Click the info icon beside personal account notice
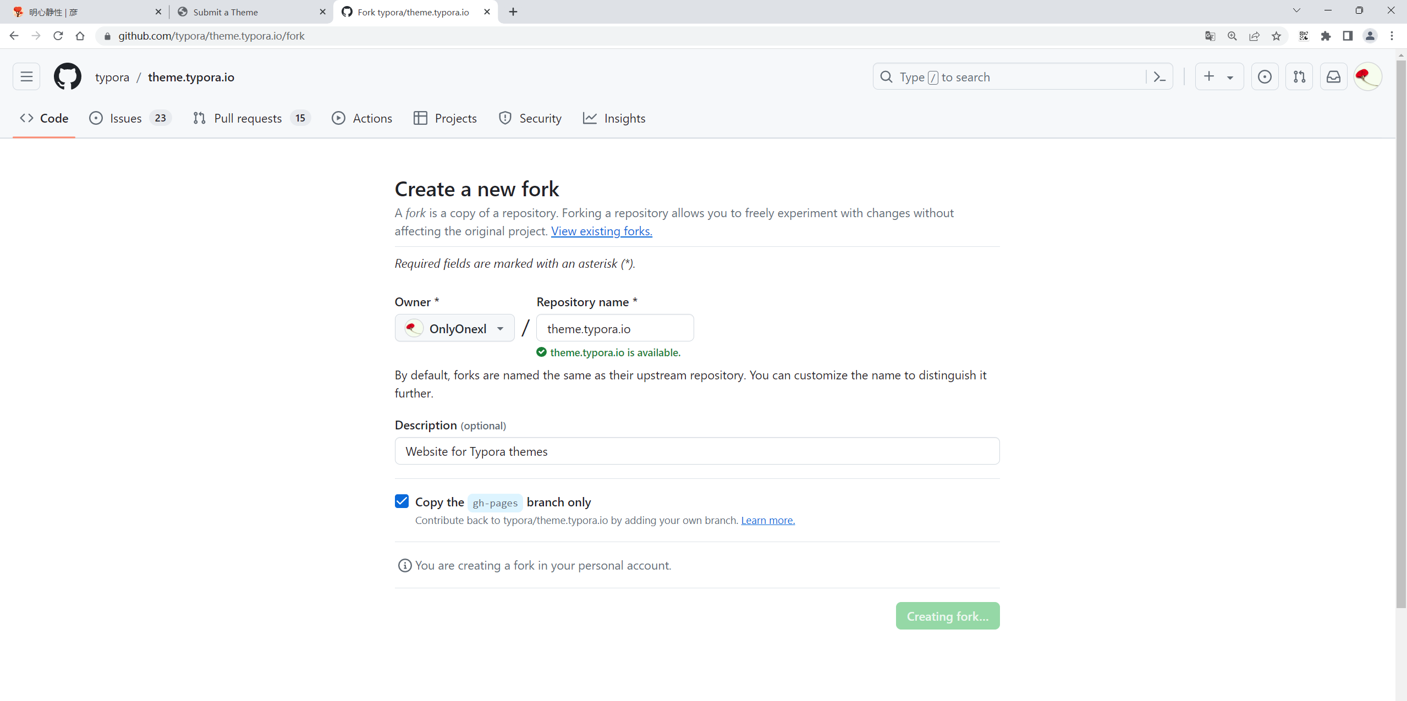The height and width of the screenshot is (701, 1407). click(x=405, y=565)
